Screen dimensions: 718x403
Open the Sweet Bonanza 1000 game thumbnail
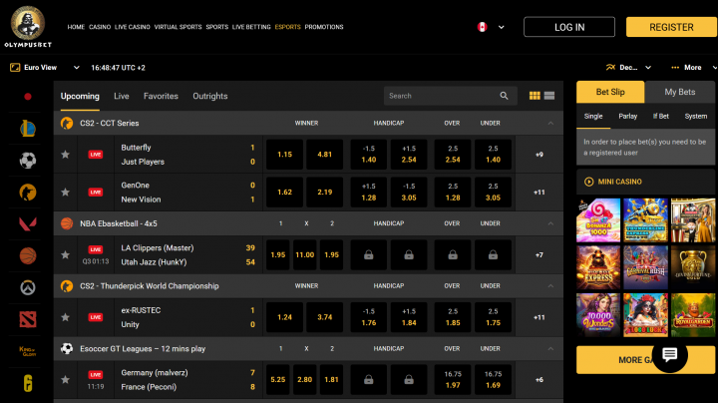click(x=598, y=220)
